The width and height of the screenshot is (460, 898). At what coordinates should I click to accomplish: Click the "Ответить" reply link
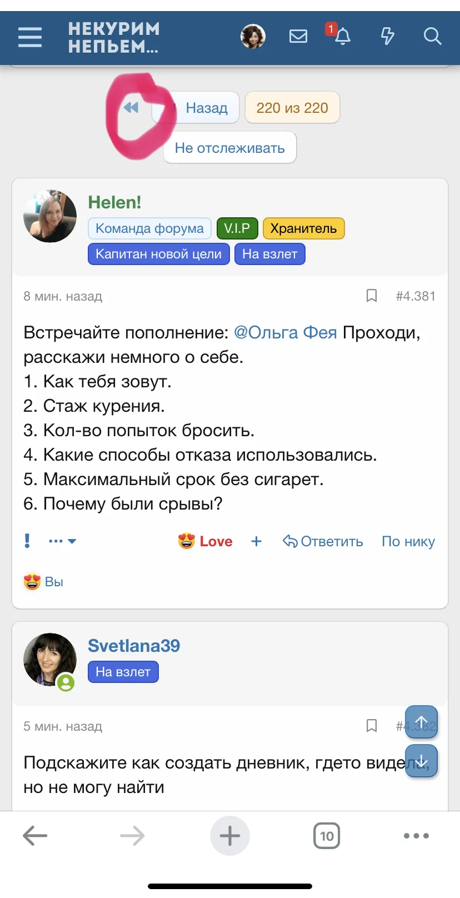click(323, 541)
